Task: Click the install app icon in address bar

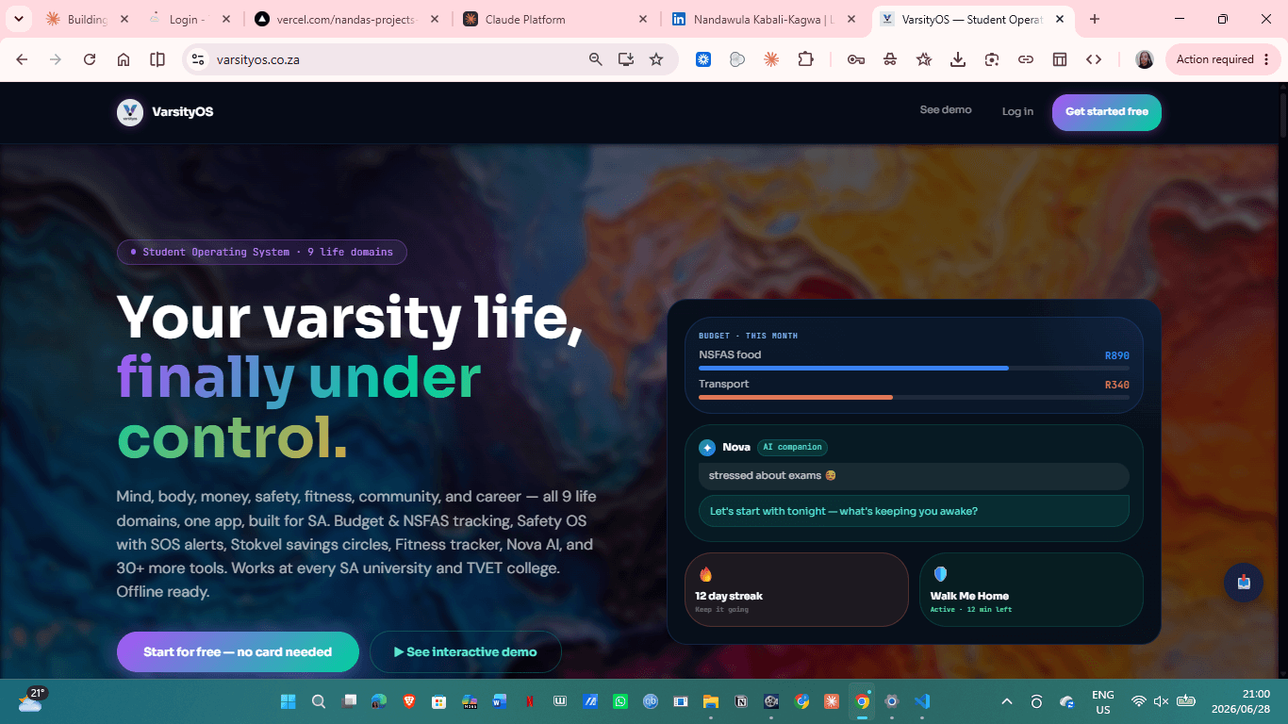Action: [x=625, y=59]
